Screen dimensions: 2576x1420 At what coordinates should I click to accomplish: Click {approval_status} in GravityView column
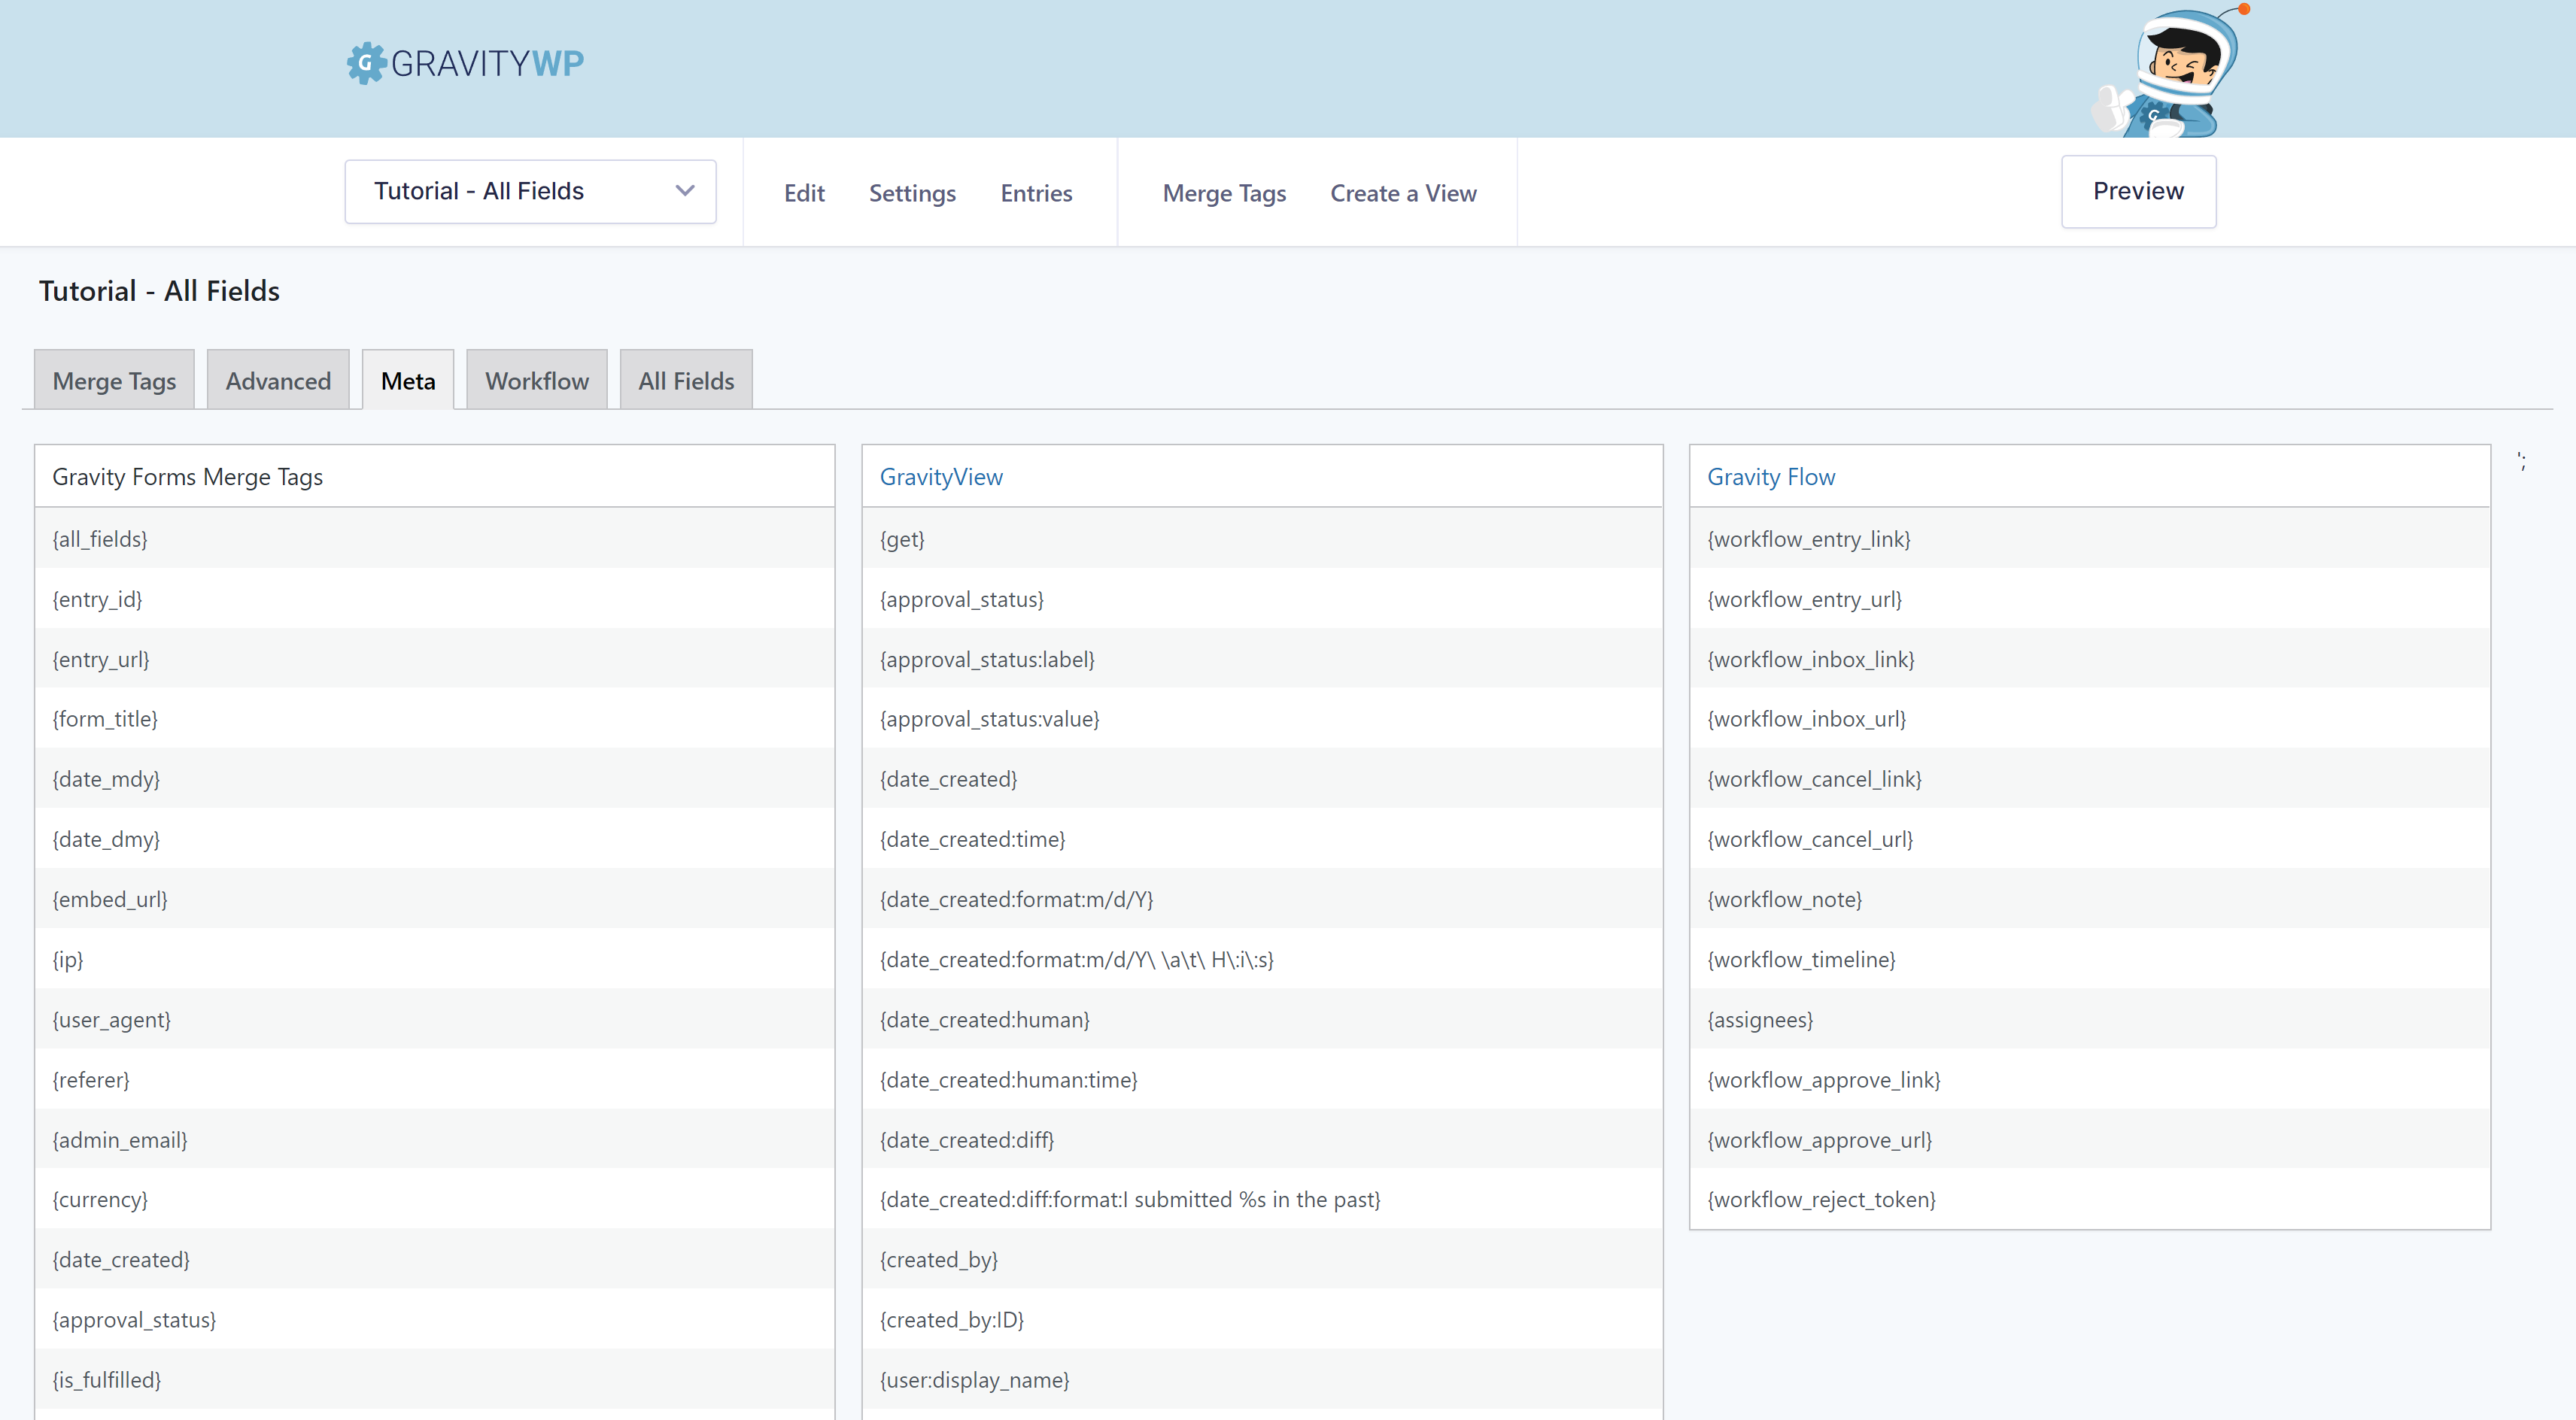coord(962,599)
